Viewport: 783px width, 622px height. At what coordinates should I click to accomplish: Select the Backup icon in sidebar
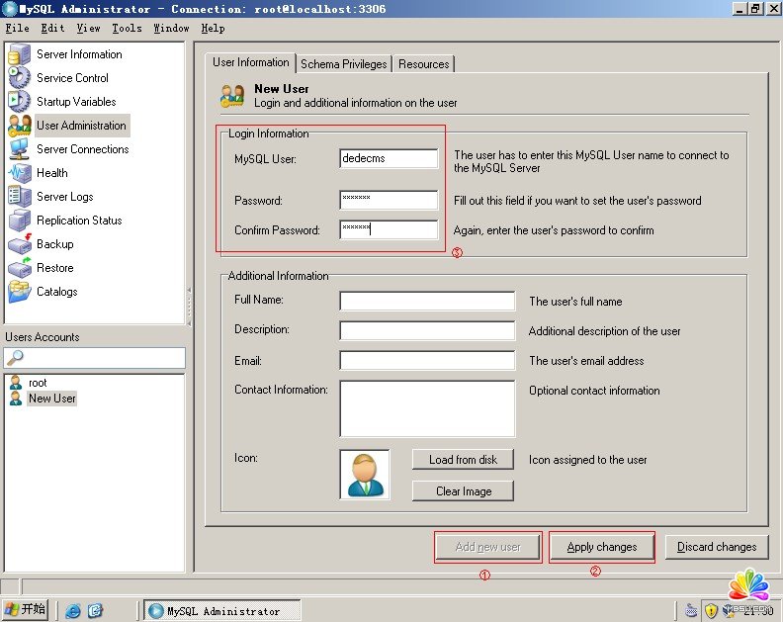(x=20, y=244)
